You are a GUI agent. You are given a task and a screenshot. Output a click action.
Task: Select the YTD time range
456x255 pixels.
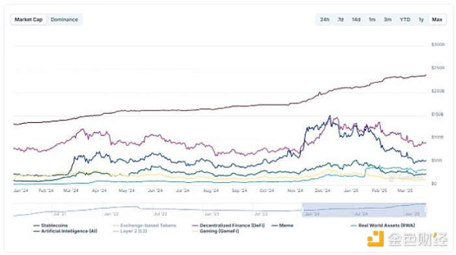click(x=405, y=20)
